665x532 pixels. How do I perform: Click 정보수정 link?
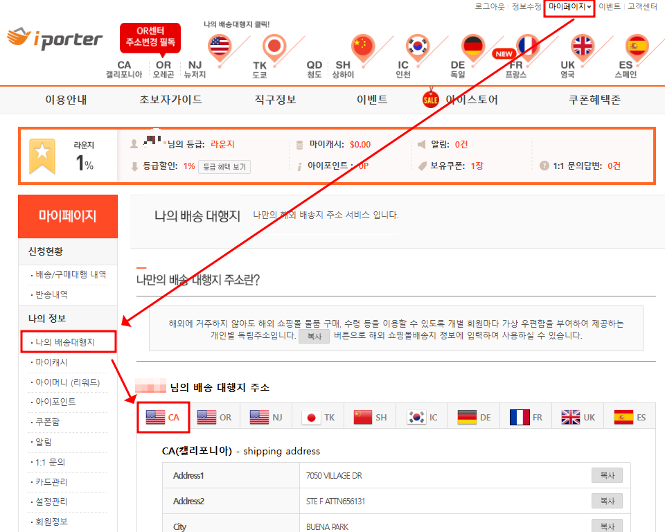coord(526,7)
